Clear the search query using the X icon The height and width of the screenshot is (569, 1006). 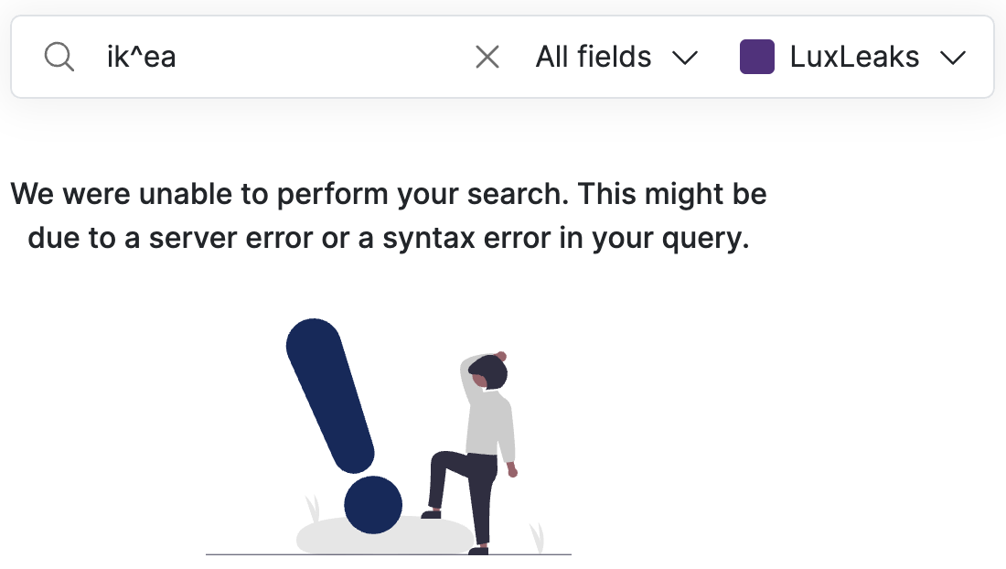click(487, 57)
